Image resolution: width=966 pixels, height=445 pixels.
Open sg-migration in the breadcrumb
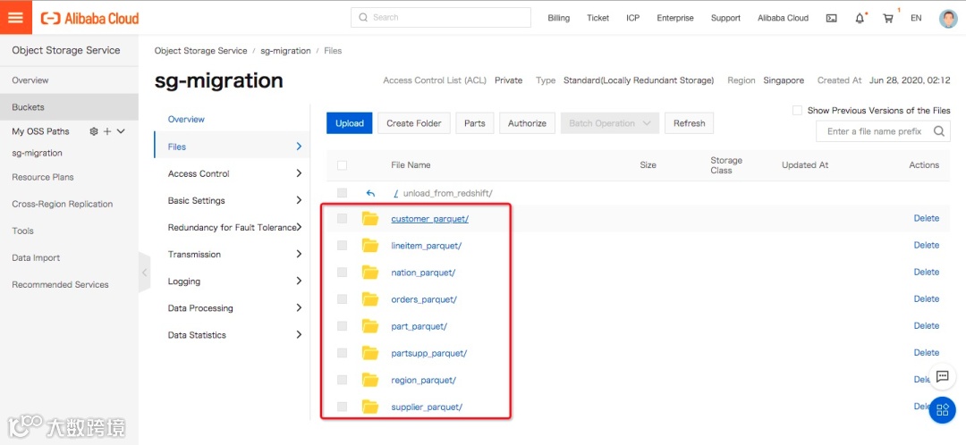[x=285, y=50]
